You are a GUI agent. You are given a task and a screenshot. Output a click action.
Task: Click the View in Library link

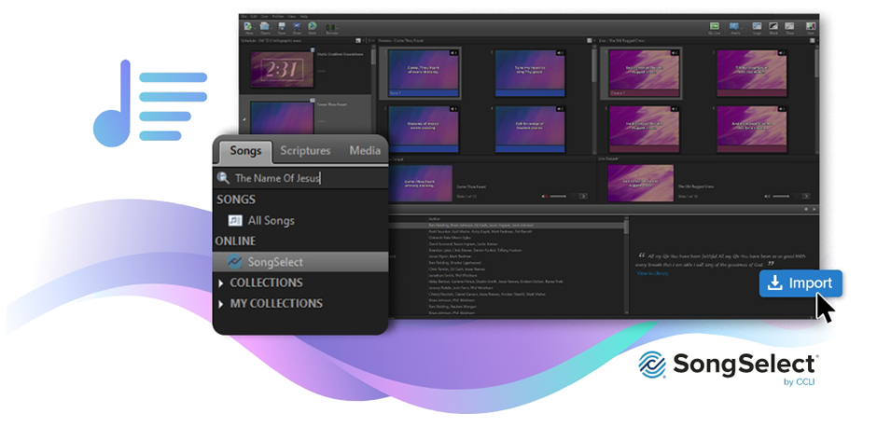pos(652,273)
